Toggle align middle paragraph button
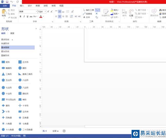Viewport: 166px width, 138px height. [x=60, y=12]
